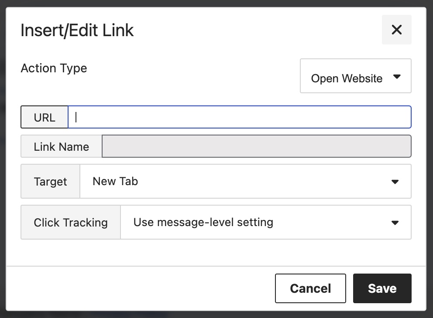Click the Click Tracking caret arrow
Screen dimensions: 433x318
coord(395,223)
